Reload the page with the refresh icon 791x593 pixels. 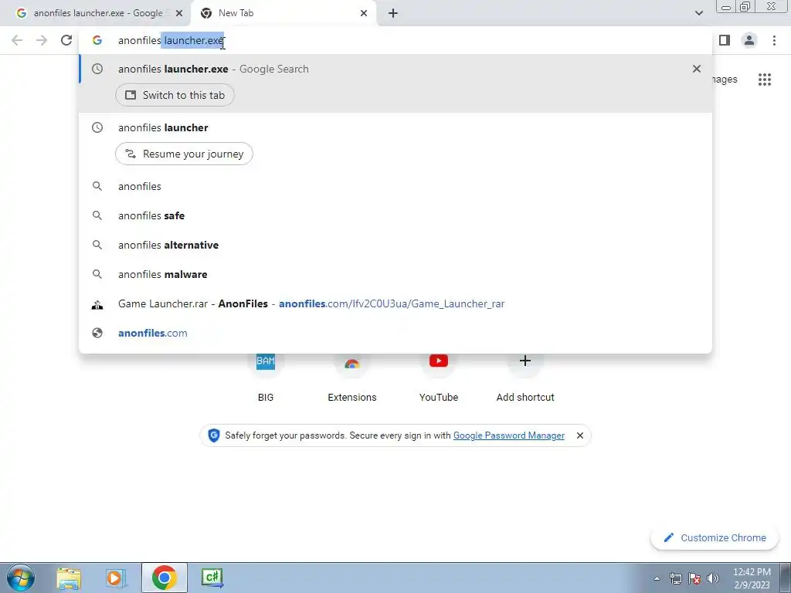pyautogui.click(x=66, y=40)
